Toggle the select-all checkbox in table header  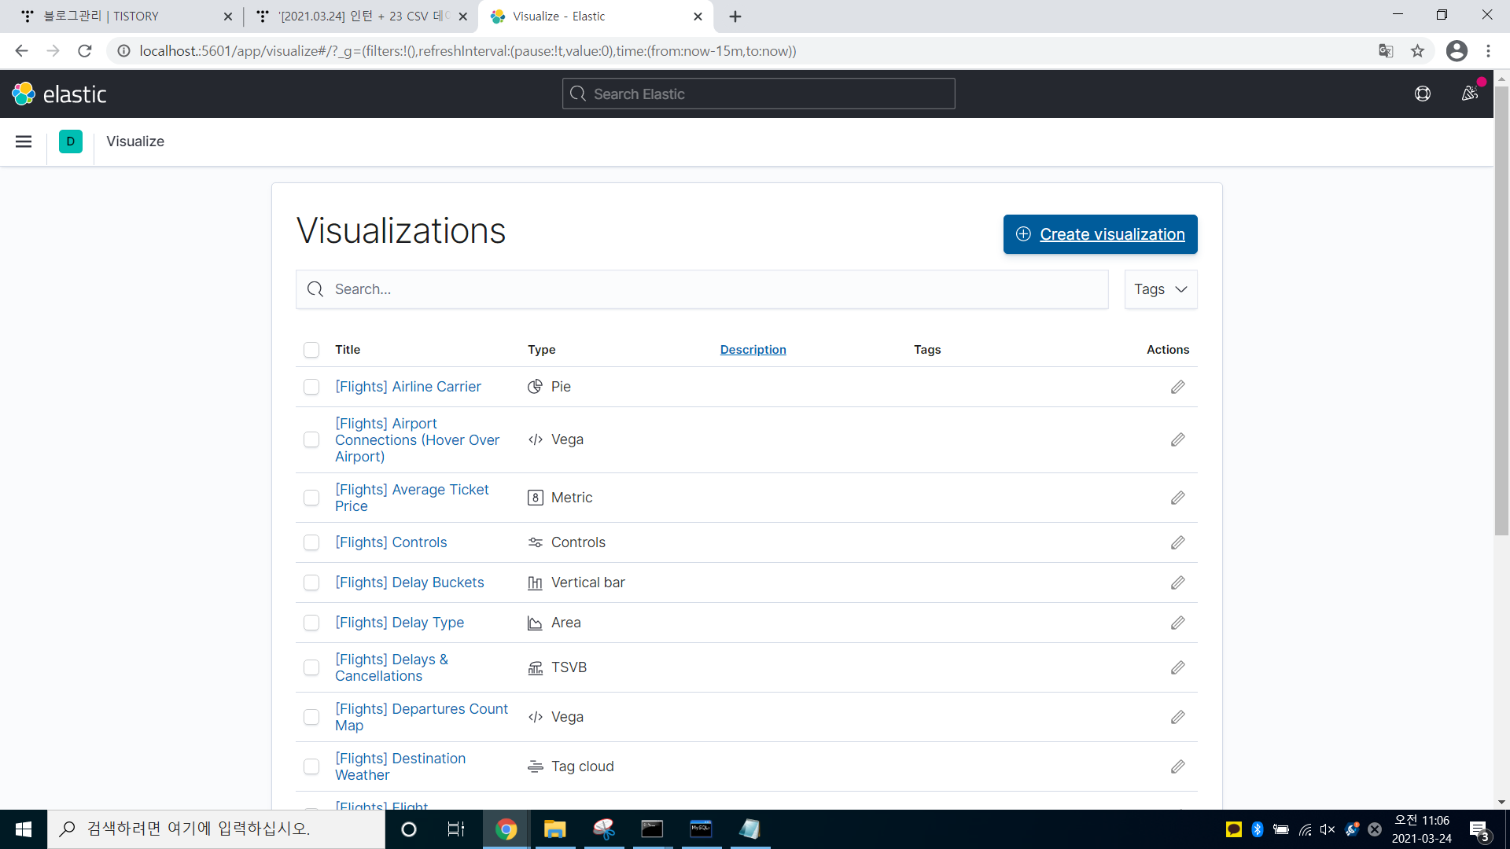click(311, 350)
